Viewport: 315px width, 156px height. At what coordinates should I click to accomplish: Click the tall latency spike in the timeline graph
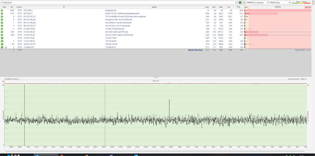(x=169, y=104)
